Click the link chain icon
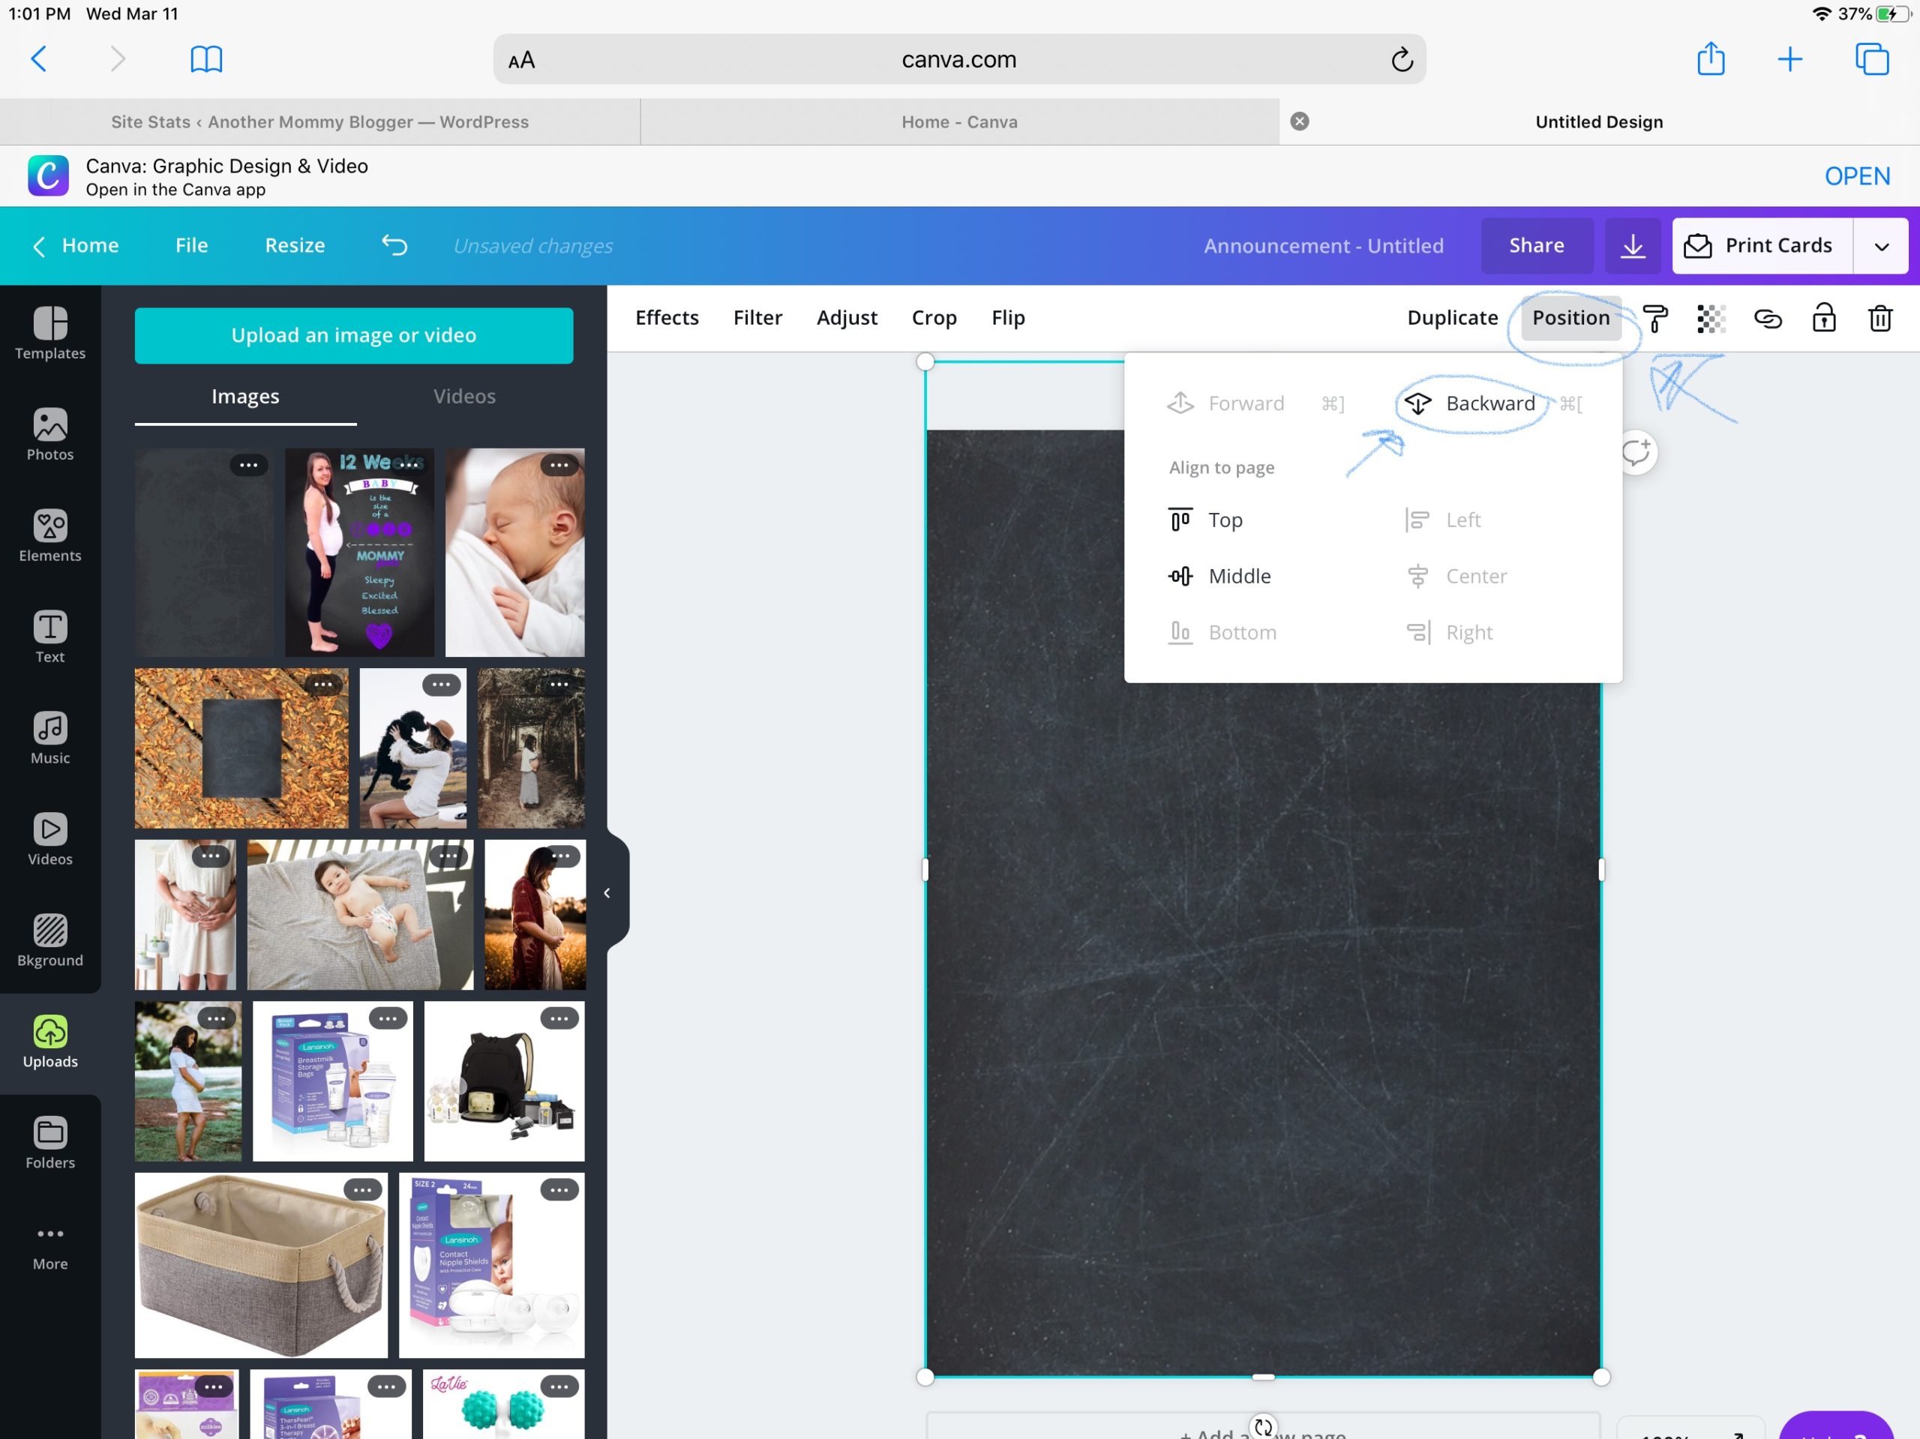The height and width of the screenshot is (1439, 1920). point(1767,319)
